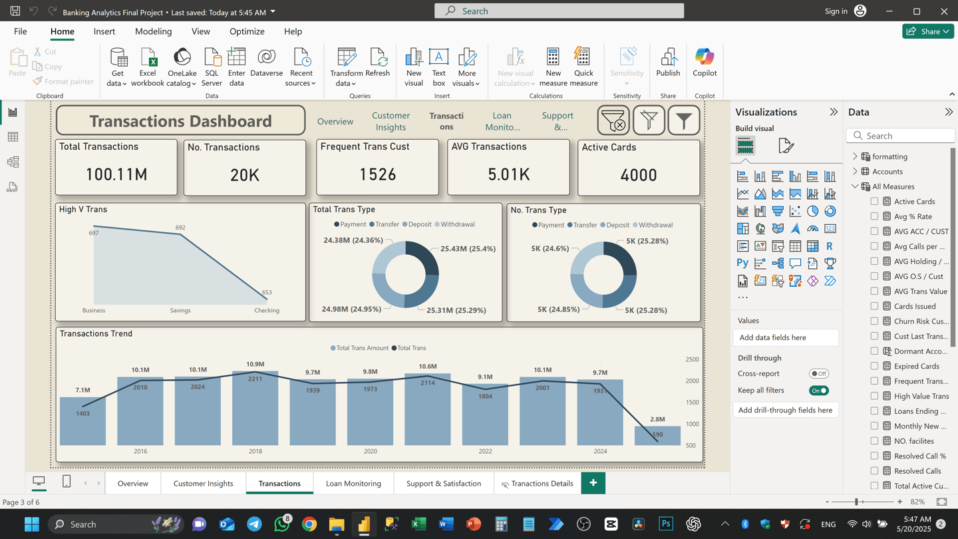
Task: Add a new page with plus button
Action: (593, 483)
